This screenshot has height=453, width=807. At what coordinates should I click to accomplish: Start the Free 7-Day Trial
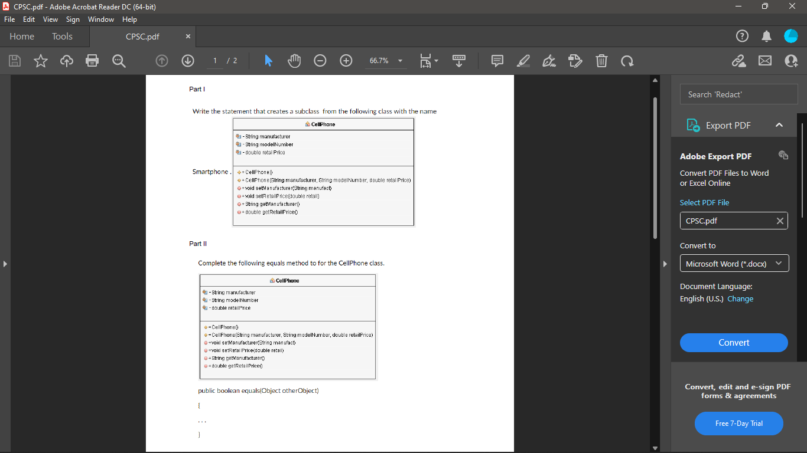(x=738, y=424)
